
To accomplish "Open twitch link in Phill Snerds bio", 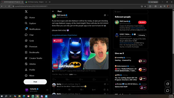I will click(x=138, y=28).
